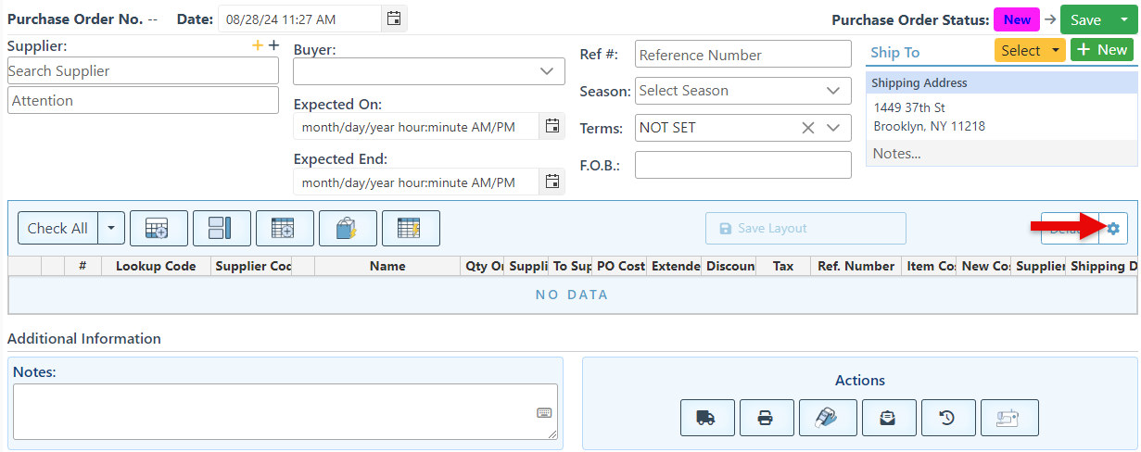This screenshot has height=452, width=1141.
Task: Click the Search Supplier input field
Action: point(143,71)
